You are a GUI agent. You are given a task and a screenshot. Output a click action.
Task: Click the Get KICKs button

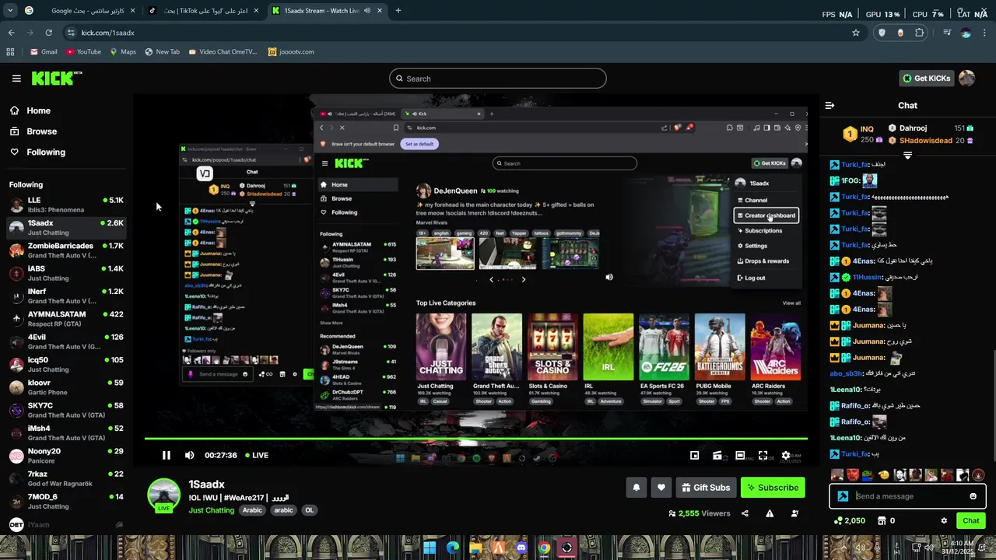point(926,78)
